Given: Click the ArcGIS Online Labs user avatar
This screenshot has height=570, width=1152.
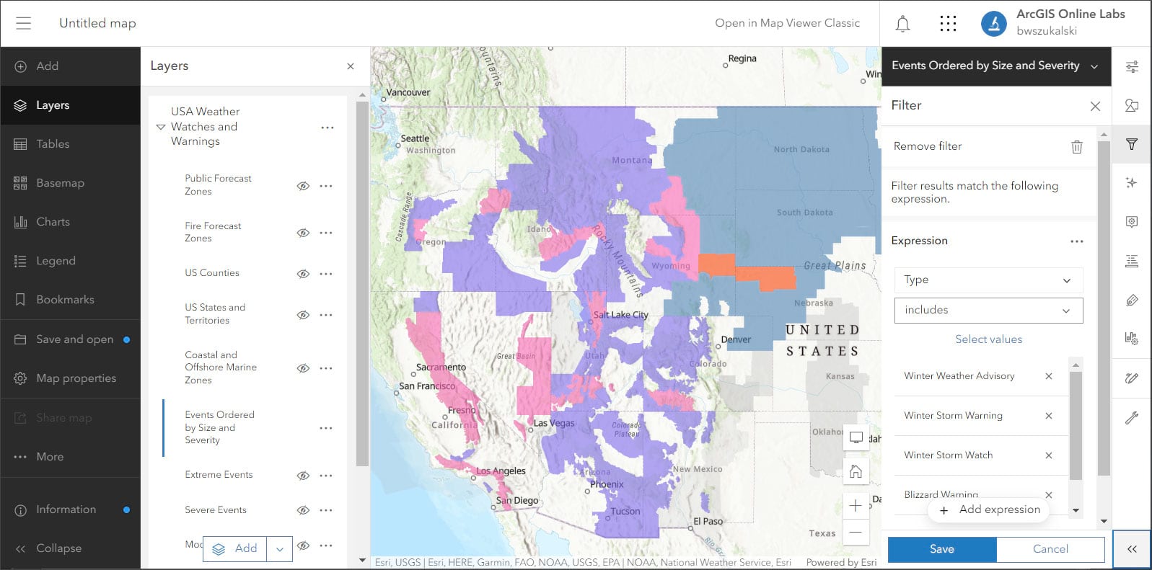Looking at the screenshot, I should point(993,23).
